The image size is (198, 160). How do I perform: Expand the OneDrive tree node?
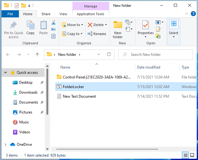point(6,144)
